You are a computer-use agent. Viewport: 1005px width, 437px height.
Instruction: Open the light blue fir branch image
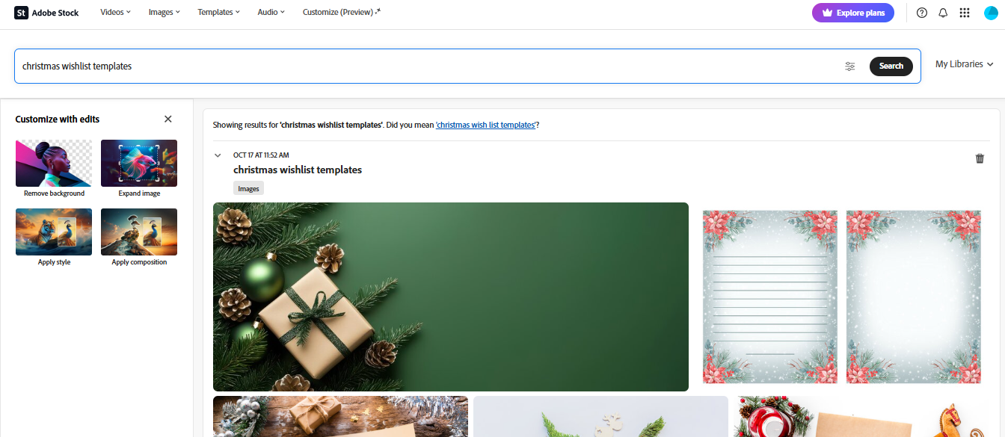point(600,416)
